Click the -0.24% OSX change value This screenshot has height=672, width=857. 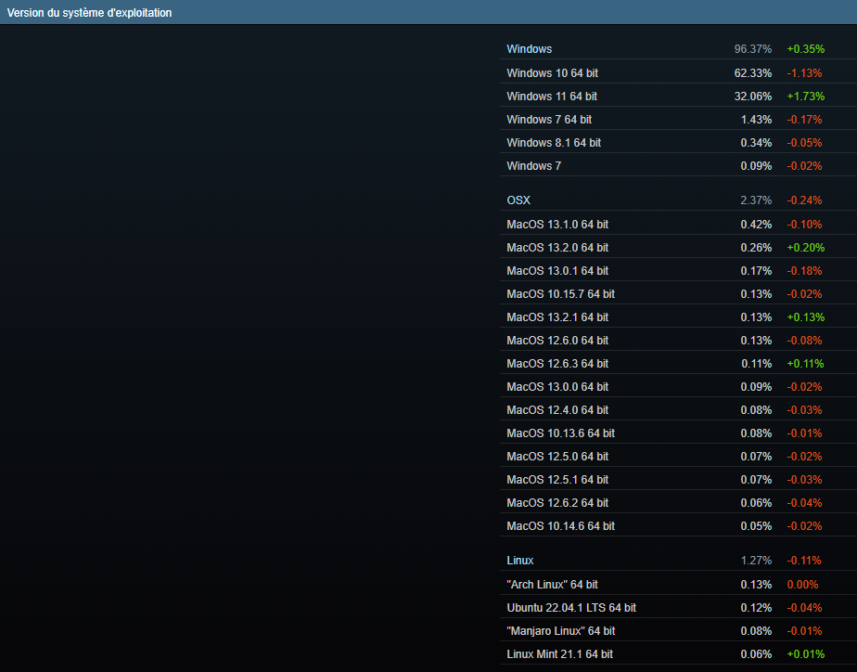pos(804,200)
